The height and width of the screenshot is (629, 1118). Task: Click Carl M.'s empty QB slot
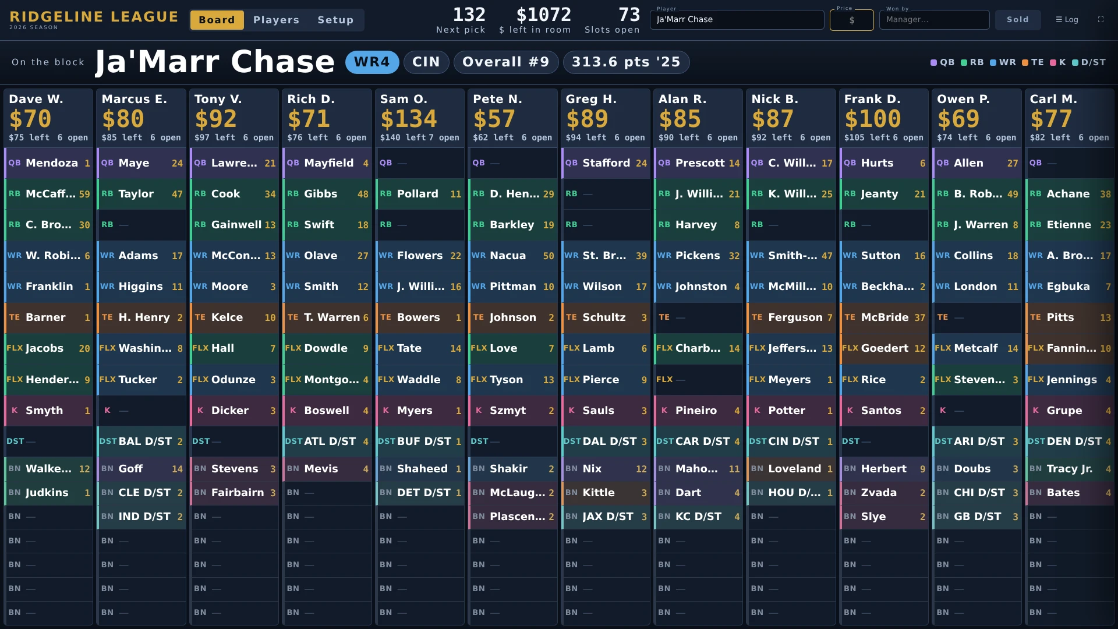point(1070,163)
